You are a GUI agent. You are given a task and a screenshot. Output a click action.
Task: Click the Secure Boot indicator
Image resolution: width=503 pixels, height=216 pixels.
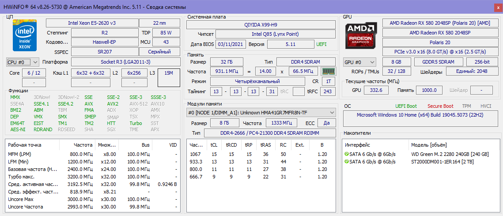point(440,106)
